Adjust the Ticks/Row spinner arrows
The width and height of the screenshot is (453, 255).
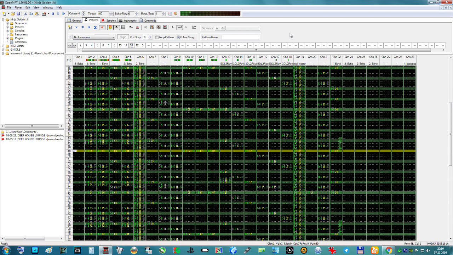pyautogui.click(x=137, y=13)
